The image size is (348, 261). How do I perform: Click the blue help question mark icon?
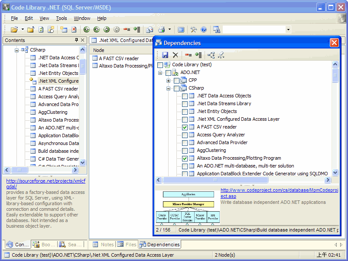[204, 29]
